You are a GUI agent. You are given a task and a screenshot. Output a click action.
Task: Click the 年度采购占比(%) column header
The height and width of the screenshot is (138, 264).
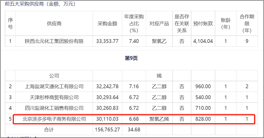click(134, 24)
